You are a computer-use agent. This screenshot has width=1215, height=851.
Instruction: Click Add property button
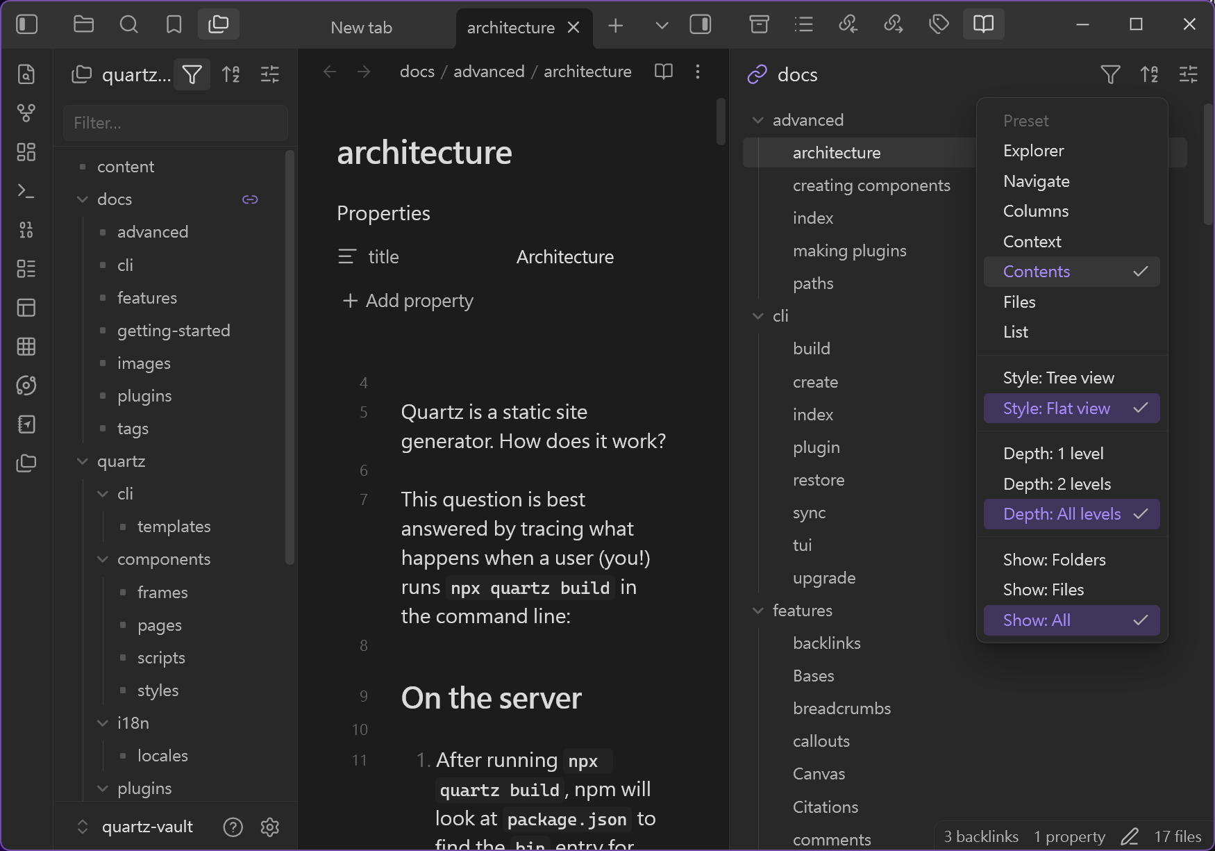click(408, 301)
